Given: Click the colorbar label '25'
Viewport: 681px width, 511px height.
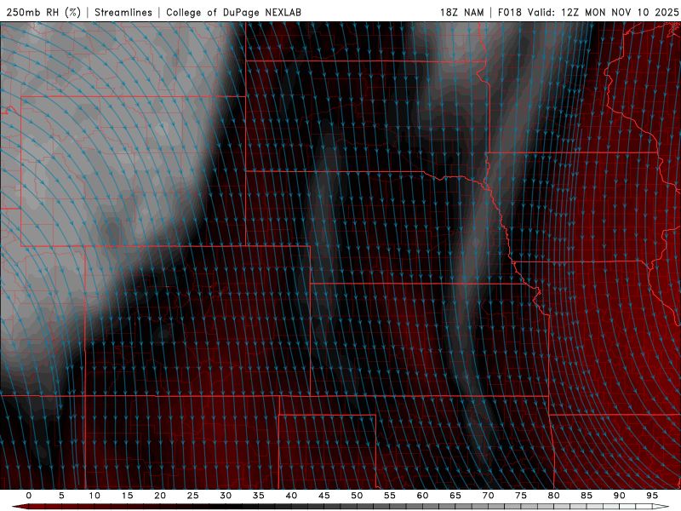Looking at the screenshot, I should (192, 496).
